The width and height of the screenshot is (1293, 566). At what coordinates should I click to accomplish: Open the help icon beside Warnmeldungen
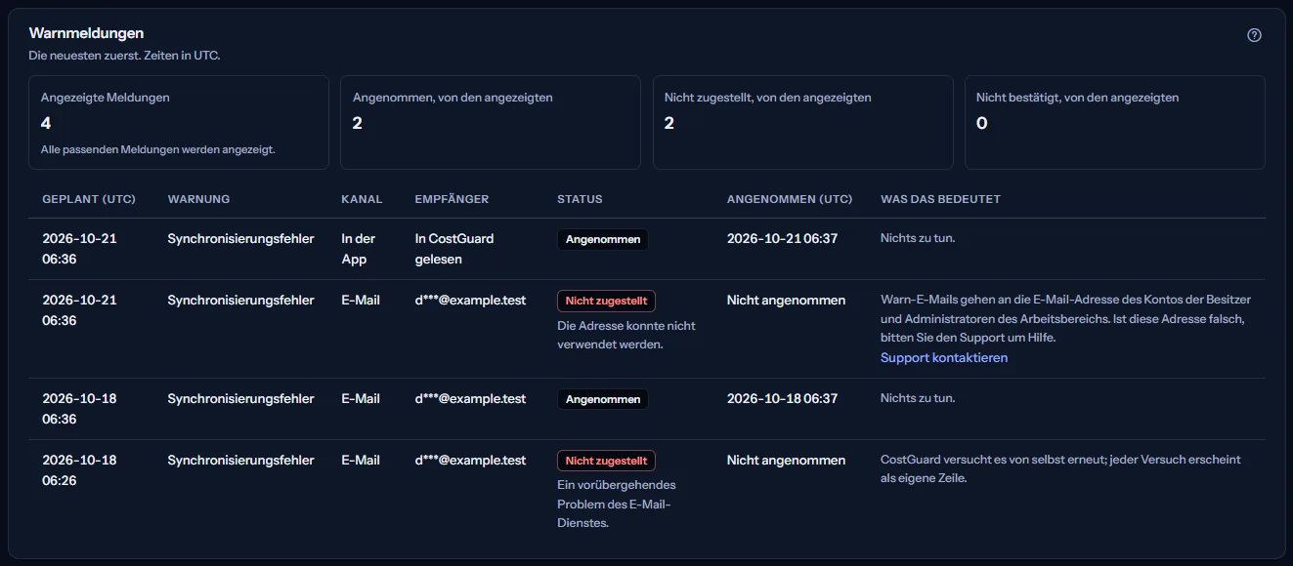pyautogui.click(x=1255, y=35)
